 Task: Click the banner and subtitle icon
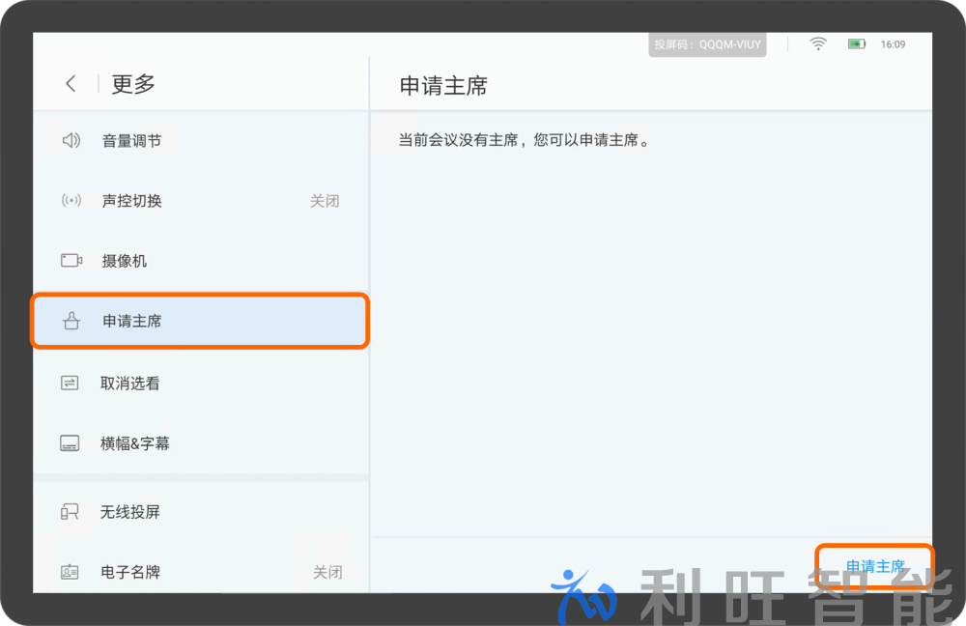pos(70,443)
